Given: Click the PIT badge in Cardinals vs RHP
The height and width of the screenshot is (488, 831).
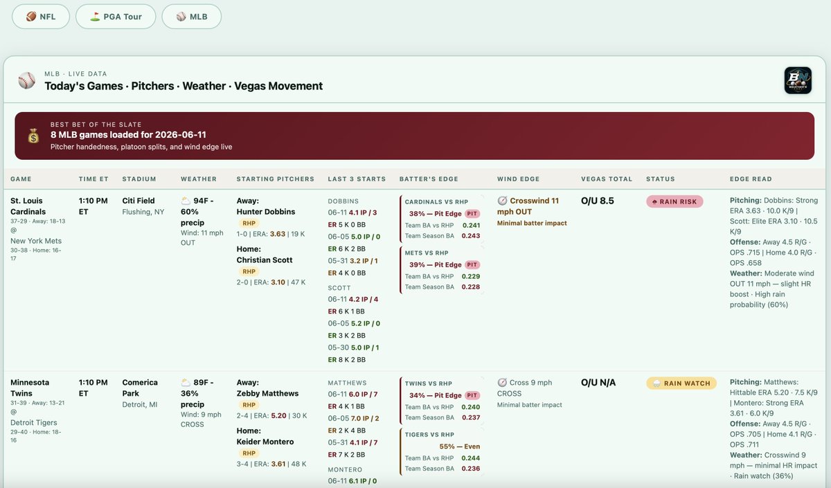Looking at the screenshot, I should coord(472,214).
